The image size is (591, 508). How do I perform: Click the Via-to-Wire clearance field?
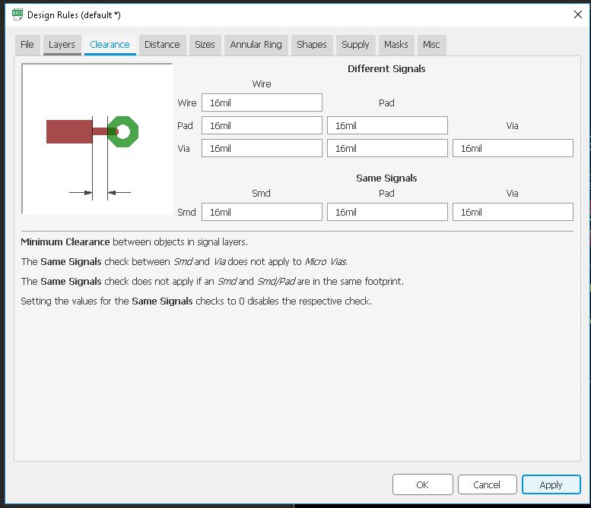click(x=262, y=148)
